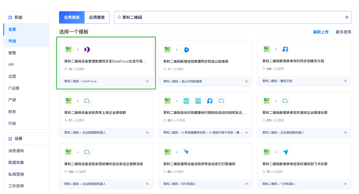Click arrow on 草料二维码 + 腾讯文档 footer
The height and width of the screenshot is (194, 359).
[x=345, y=81]
